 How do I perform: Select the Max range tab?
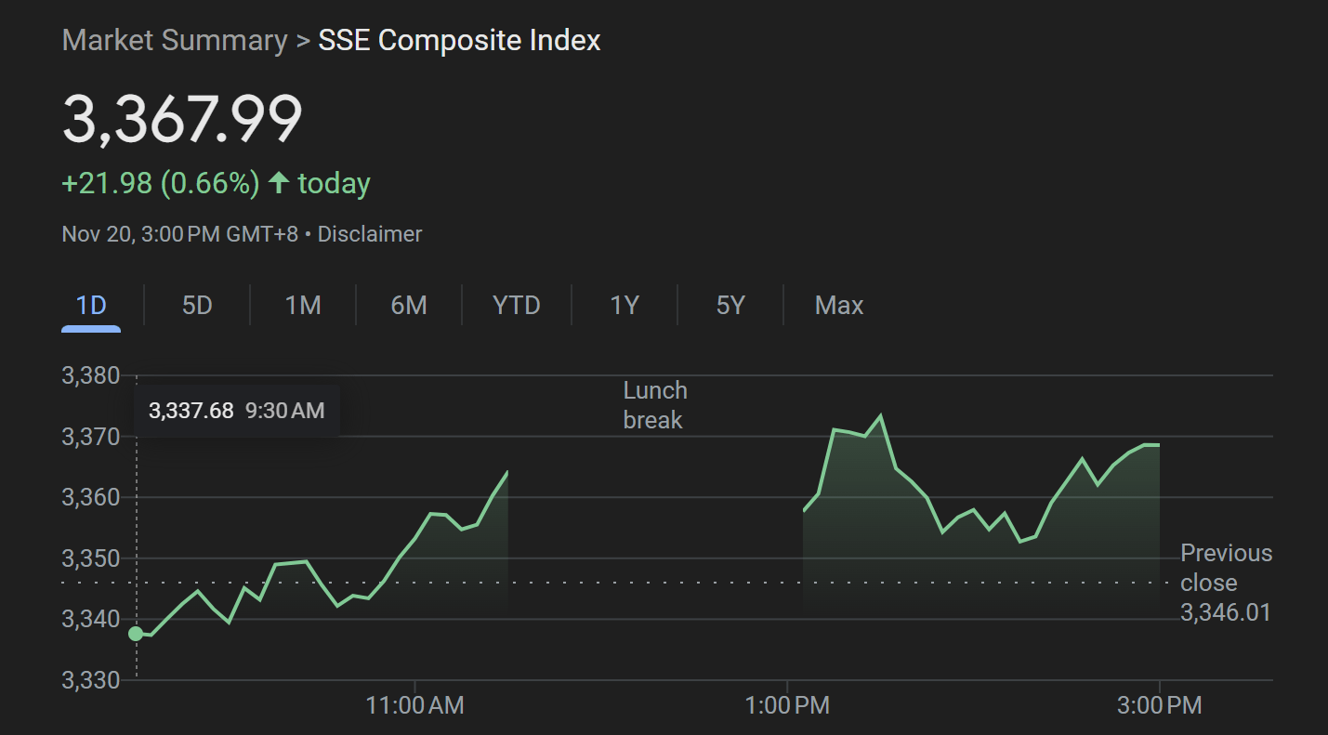839,305
